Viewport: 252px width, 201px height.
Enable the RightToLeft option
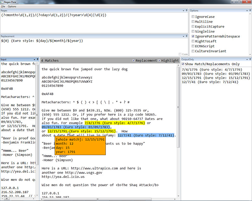pyautogui.click(x=193, y=41)
